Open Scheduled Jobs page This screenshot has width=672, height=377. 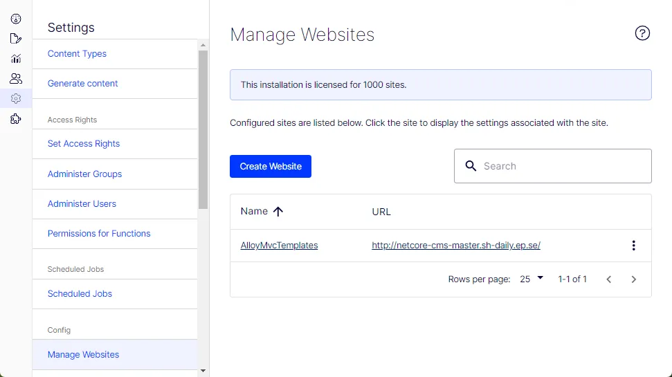(x=80, y=293)
